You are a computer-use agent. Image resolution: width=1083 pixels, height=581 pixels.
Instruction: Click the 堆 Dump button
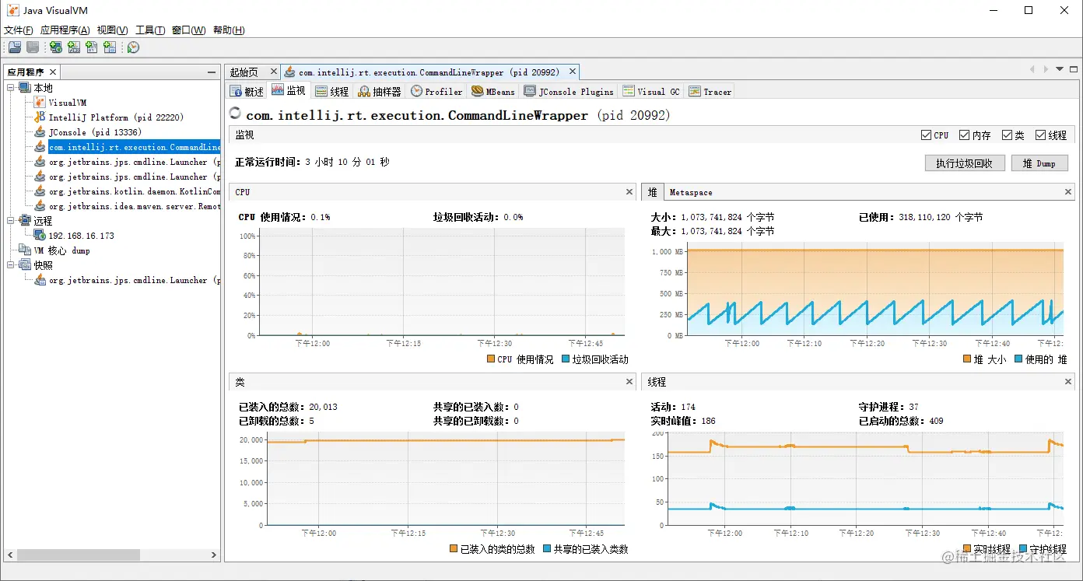coord(1039,163)
